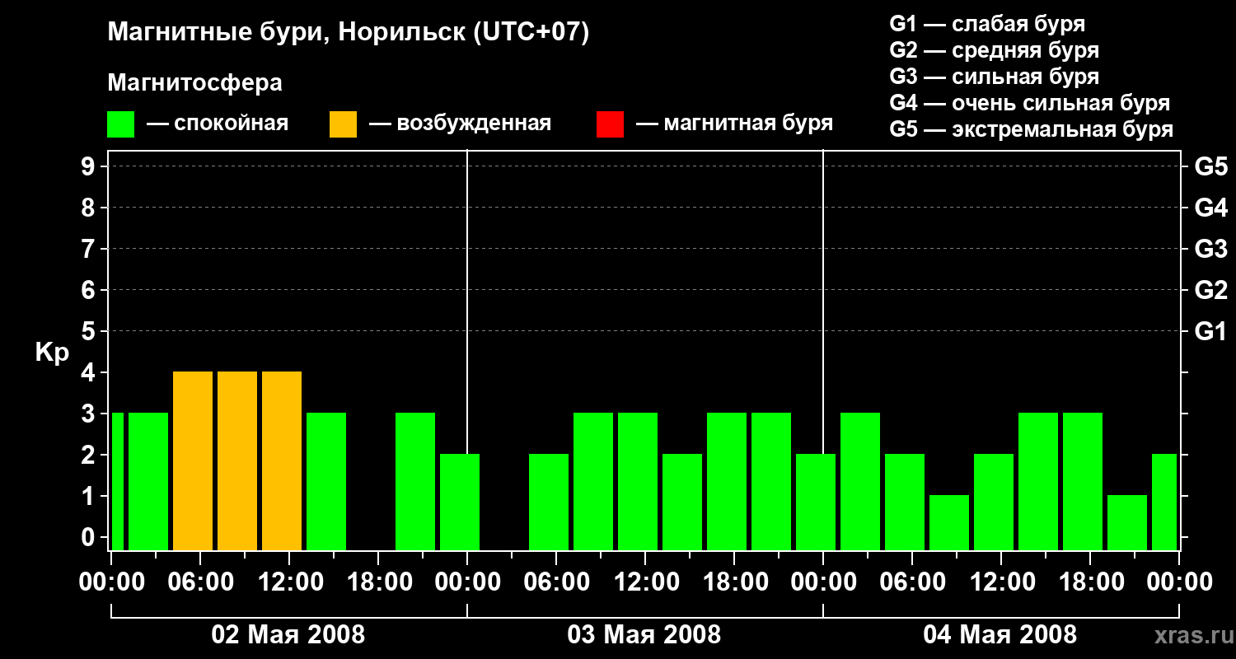Click the 'Магнитосфера' heading
The image size is (1236, 659).
point(195,83)
